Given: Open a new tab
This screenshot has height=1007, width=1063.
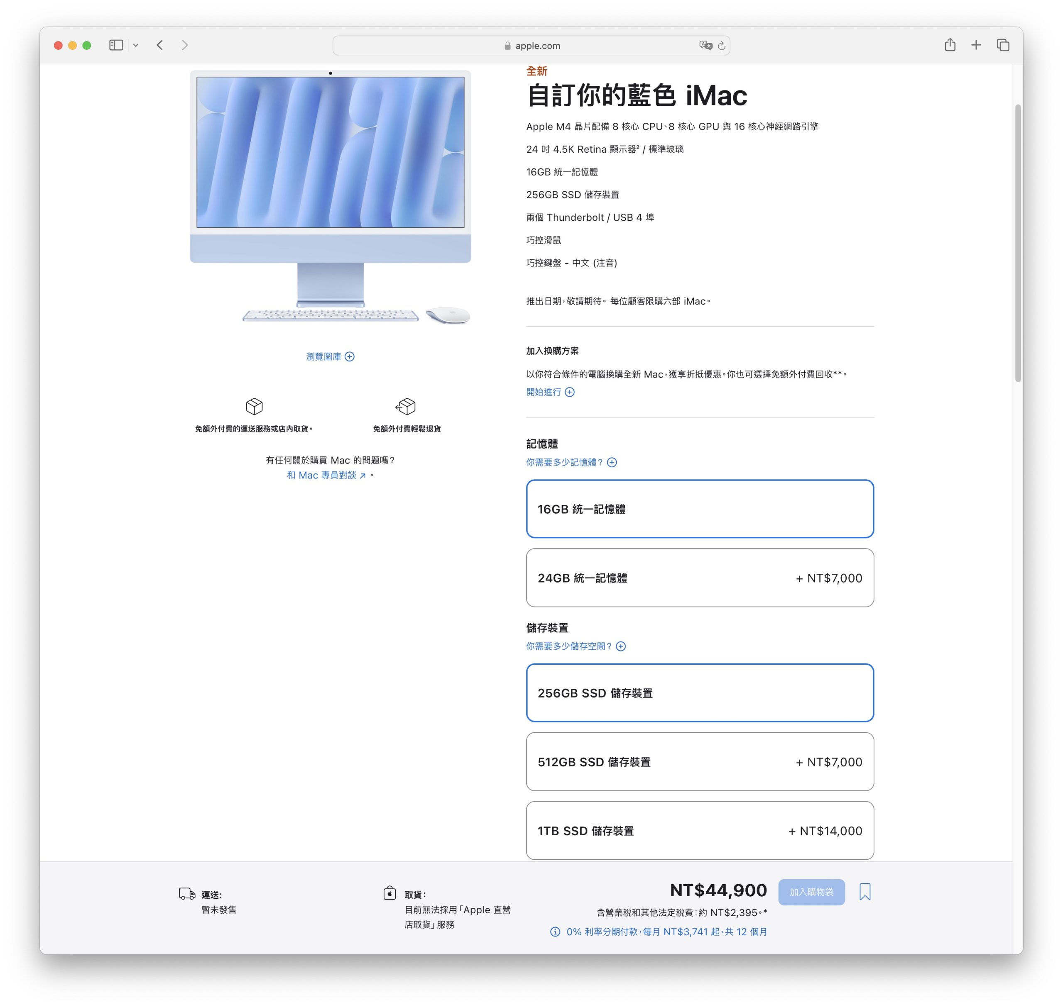Looking at the screenshot, I should tap(975, 45).
